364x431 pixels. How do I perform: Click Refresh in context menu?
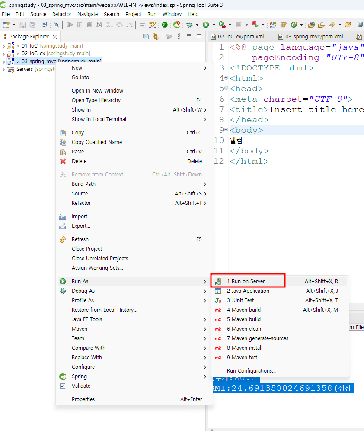pyautogui.click(x=134, y=239)
